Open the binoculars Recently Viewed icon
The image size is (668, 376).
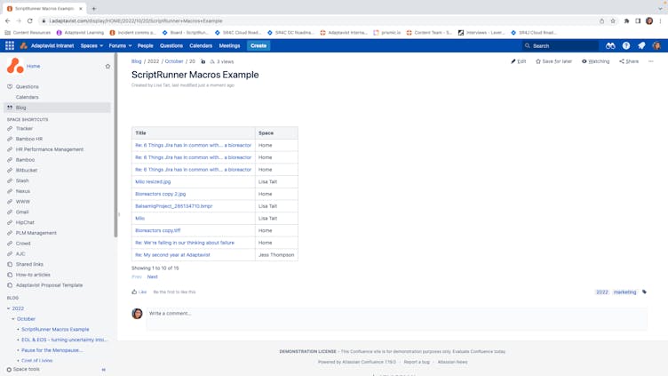click(610, 45)
